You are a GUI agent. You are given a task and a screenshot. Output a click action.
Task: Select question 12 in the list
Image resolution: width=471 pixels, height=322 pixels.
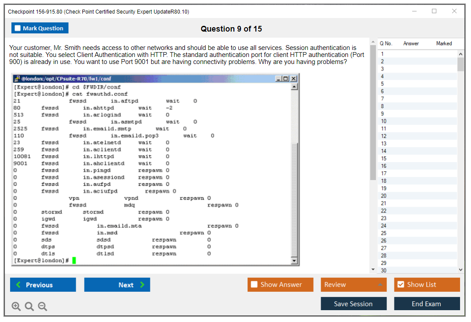(x=384, y=136)
